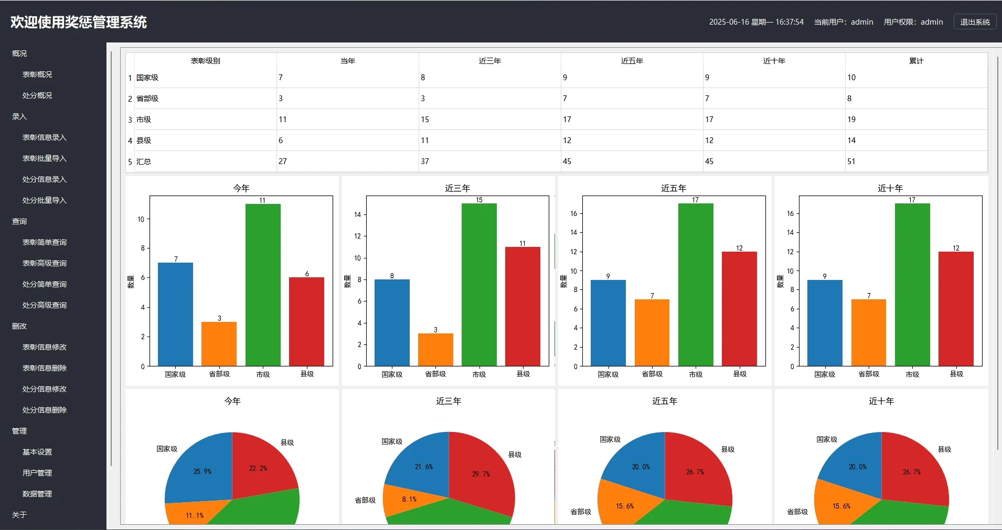Click the 20.0% slice of 近十年 pie

coord(857,467)
